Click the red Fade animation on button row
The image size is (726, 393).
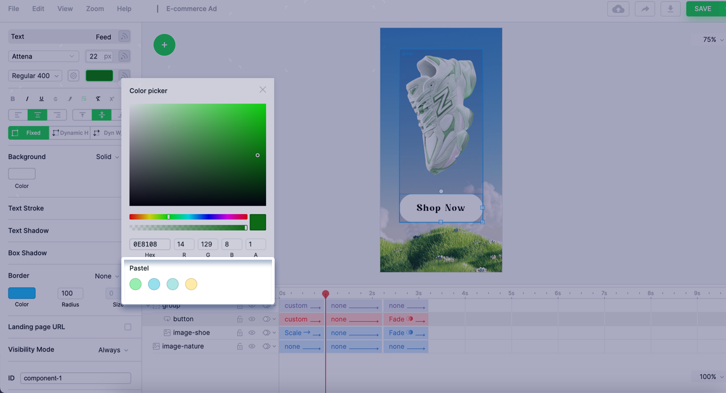(x=406, y=319)
